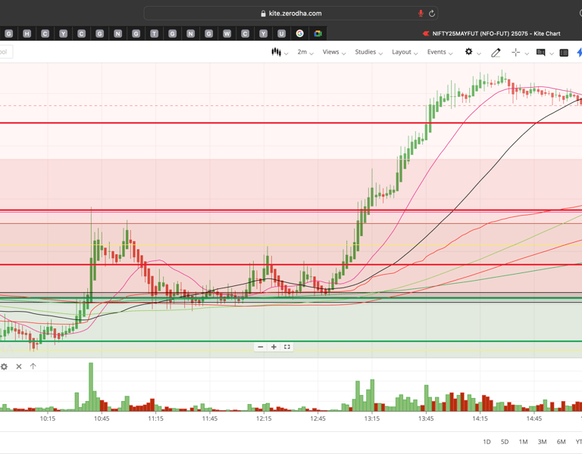Focus the symbol search input field
This screenshot has width=582, height=454.
[x=6, y=52]
